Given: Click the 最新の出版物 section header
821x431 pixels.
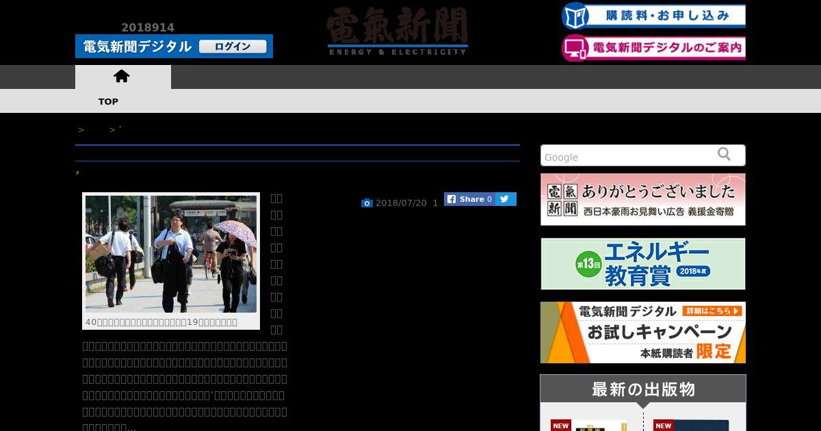Looking at the screenshot, I should coord(643,389).
